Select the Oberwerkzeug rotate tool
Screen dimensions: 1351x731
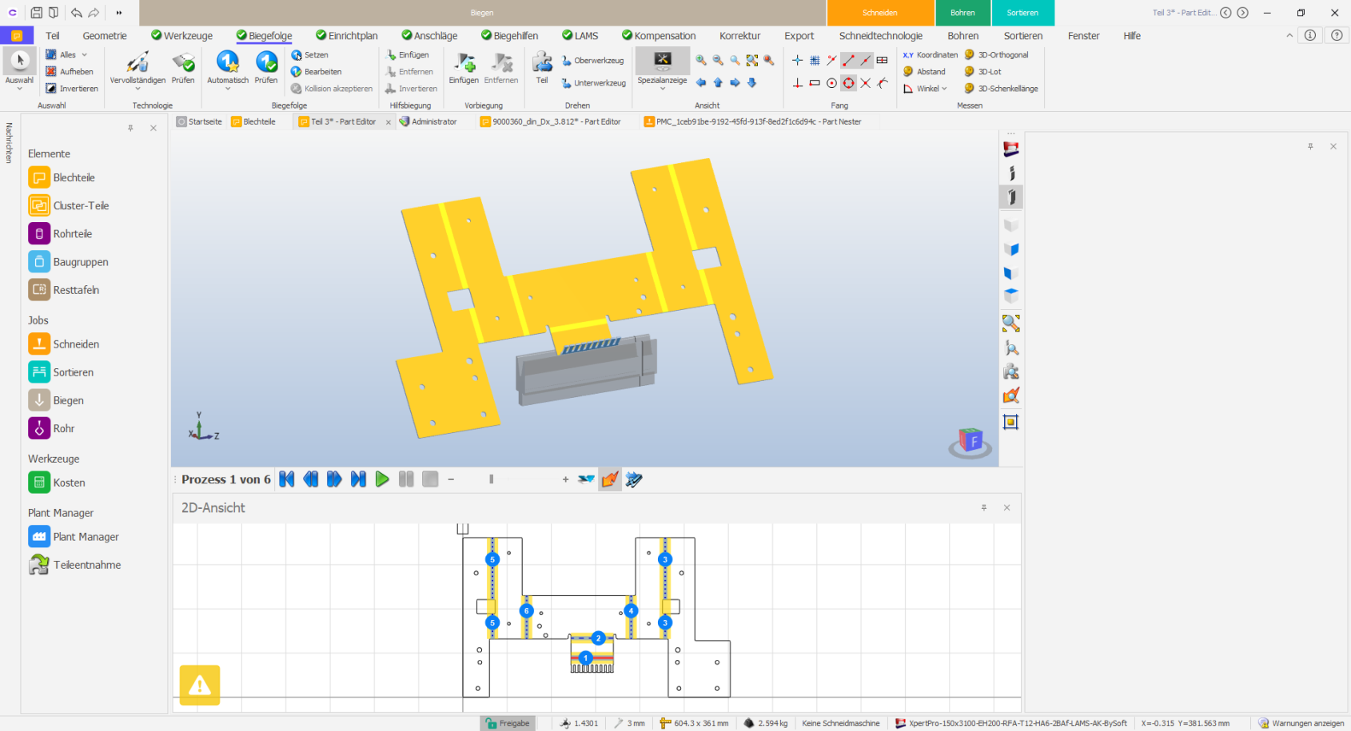[x=592, y=61]
